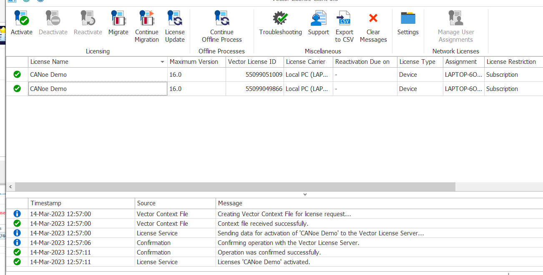Click the Deactivate license icon

point(53,18)
